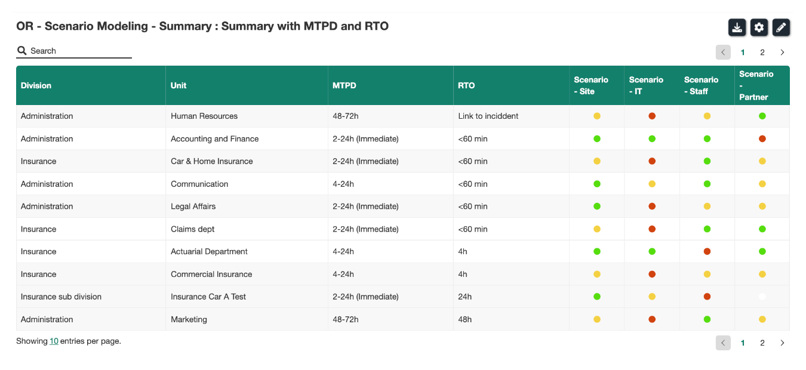Go to page 2 in bottom pagination
The width and height of the screenshot is (806, 370).
tap(762, 343)
